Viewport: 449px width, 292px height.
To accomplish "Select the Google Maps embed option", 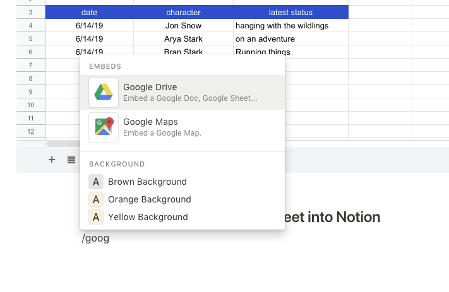I will [x=183, y=127].
